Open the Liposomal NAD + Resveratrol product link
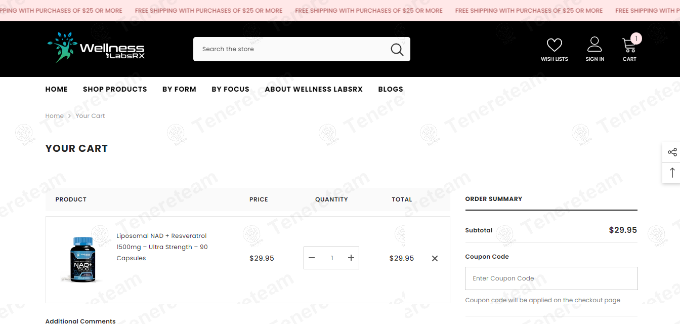 pos(162,247)
